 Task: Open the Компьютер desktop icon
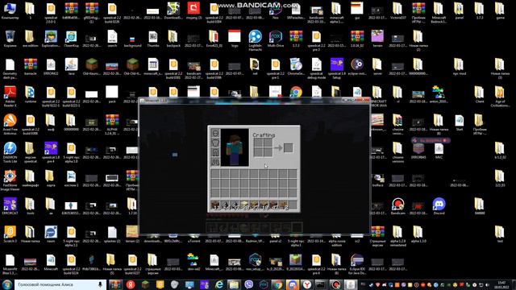(x=10, y=10)
